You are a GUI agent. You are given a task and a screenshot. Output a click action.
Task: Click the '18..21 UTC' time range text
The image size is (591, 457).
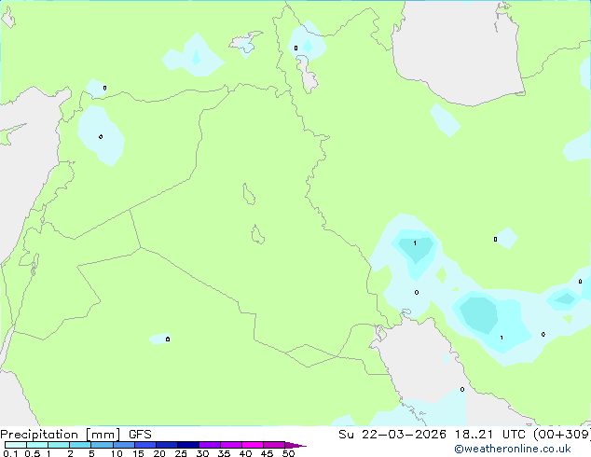[x=489, y=435]
